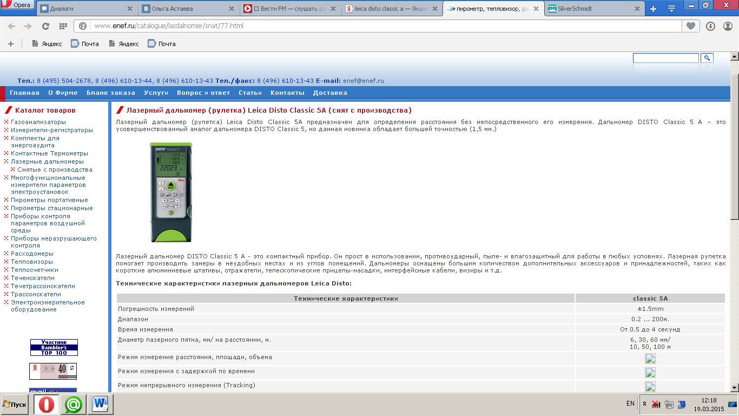The width and height of the screenshot is (739, 416).
Task: Open the Вопрос и ответ menu item
Action: 203,93
